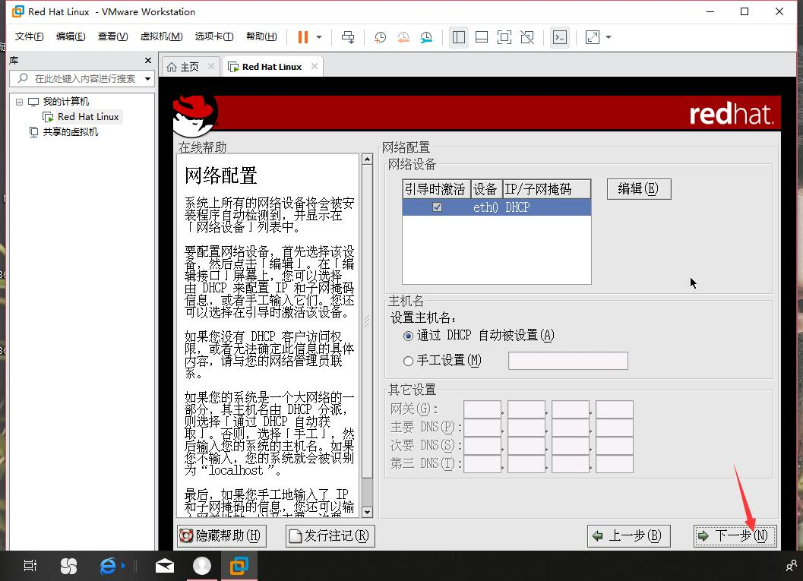Open the Mail app on taskbar
The width and height of the screenshot is (803, 581).
click(164, 566)
